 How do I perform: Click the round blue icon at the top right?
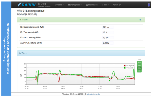[149, 5]
